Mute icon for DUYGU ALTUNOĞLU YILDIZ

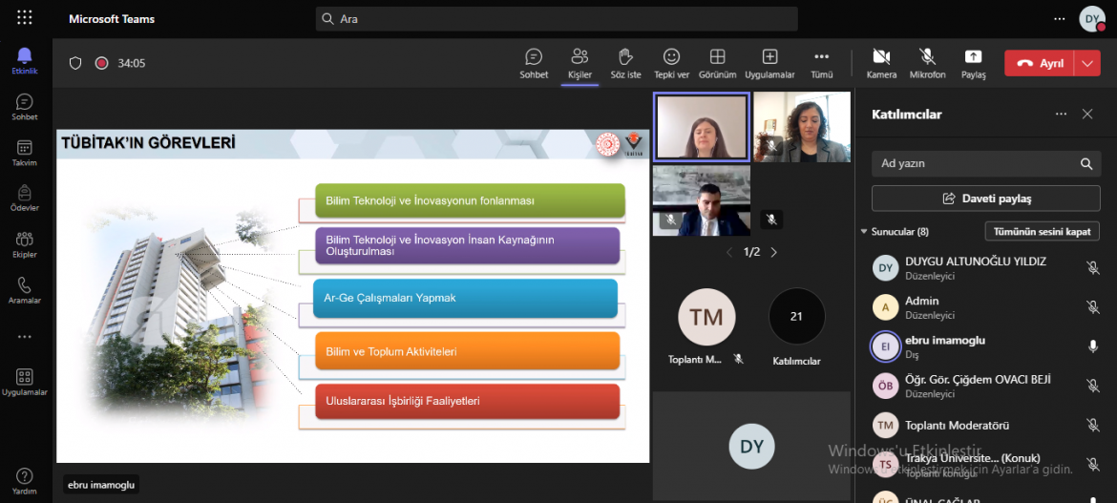pos(1092,268)
